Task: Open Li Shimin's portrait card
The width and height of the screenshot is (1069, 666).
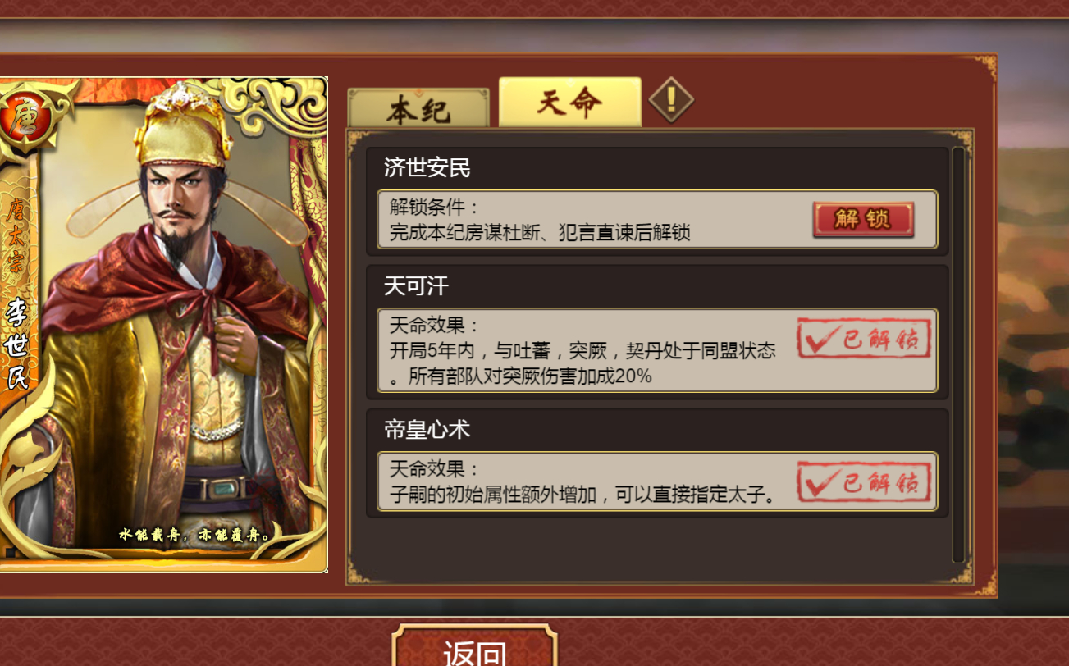Action: (x=163, y=325)
